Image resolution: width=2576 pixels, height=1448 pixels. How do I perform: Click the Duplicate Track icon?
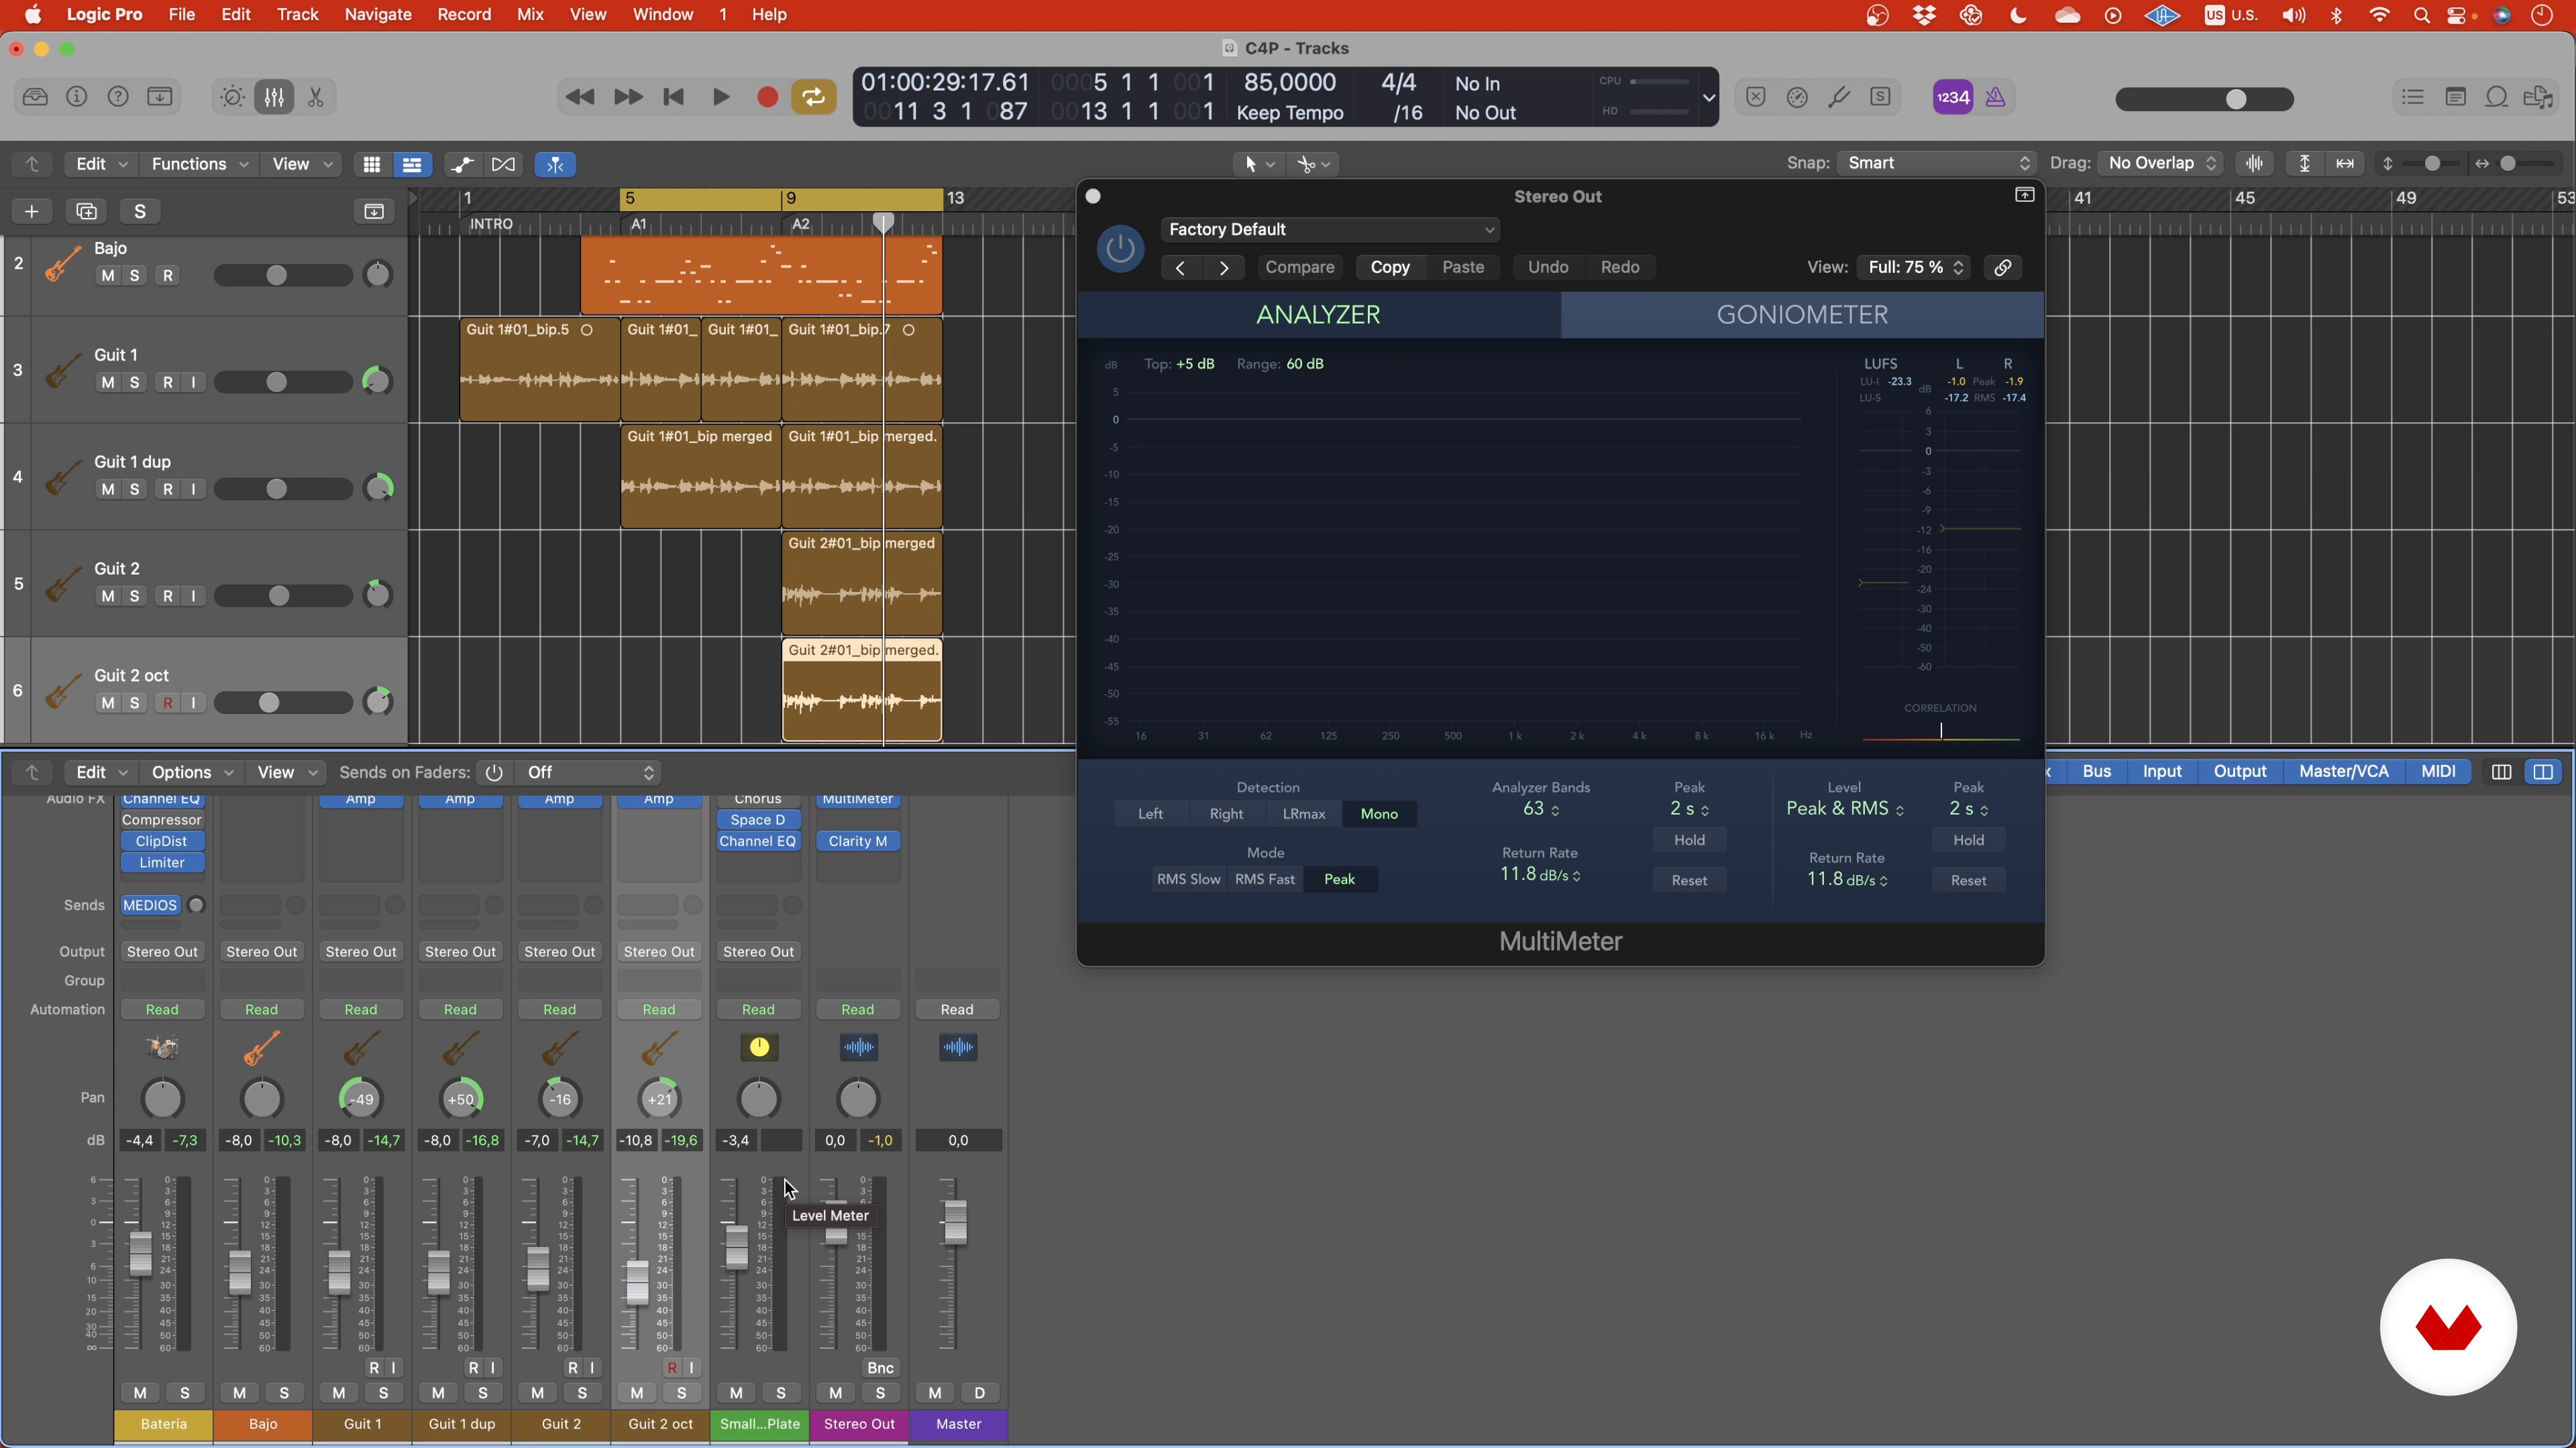click(86, 211)
